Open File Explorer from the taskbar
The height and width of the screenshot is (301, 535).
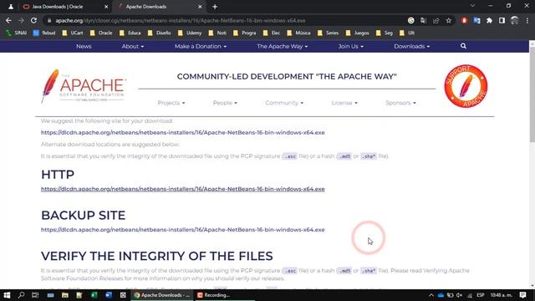tap(65, 295)
